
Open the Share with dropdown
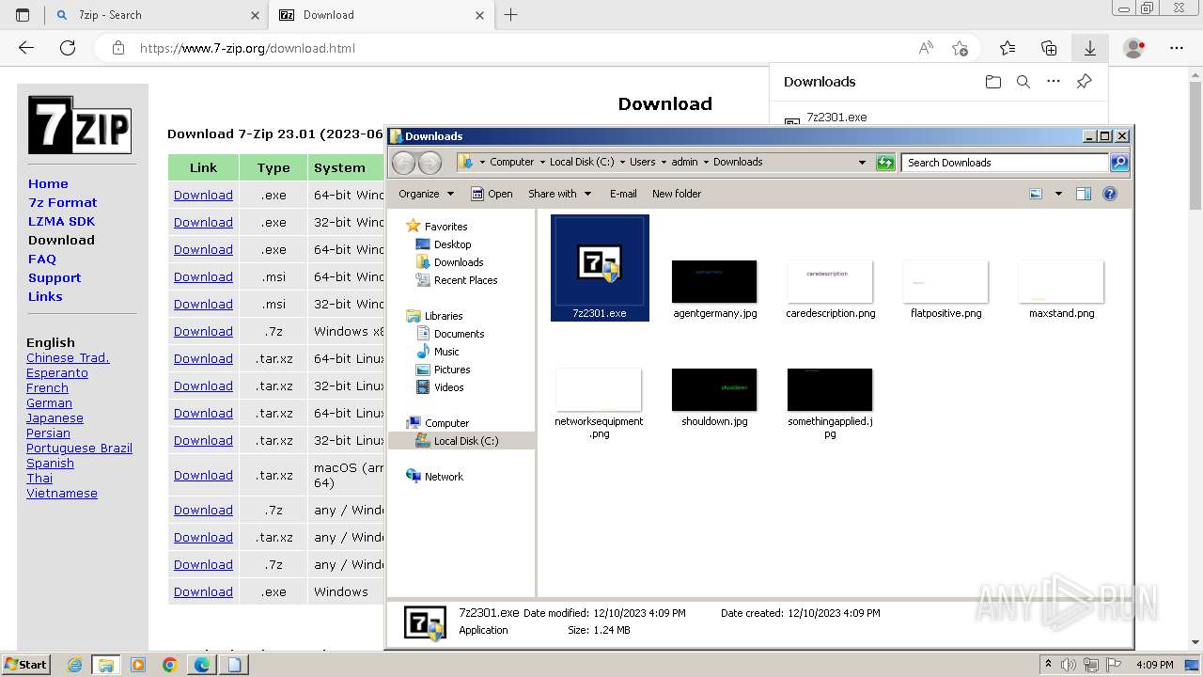(x=560, y=194)
